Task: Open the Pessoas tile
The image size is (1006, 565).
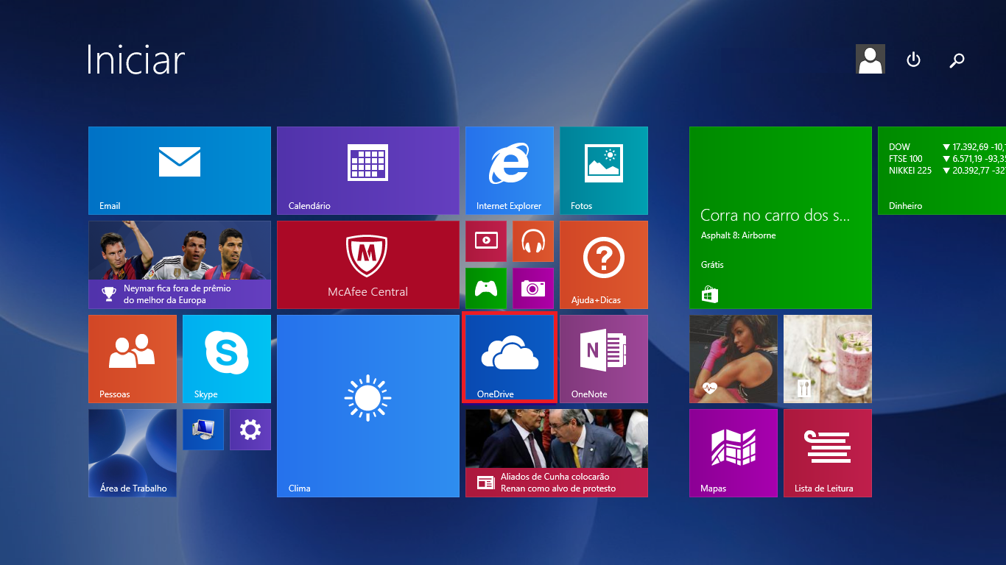Action: [133, 358]
